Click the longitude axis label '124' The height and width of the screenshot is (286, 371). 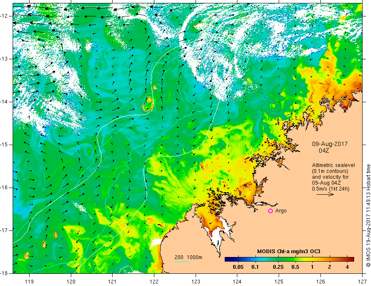click(x=237, y=281)
